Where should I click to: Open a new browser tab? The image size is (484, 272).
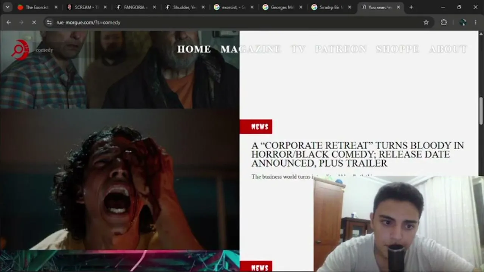click(411, 7)
